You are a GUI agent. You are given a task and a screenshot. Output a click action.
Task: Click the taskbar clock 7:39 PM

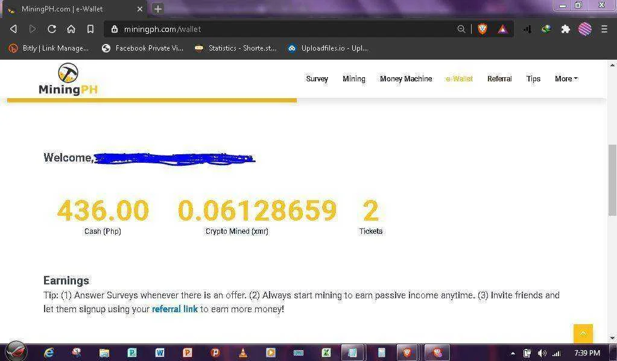587,353
